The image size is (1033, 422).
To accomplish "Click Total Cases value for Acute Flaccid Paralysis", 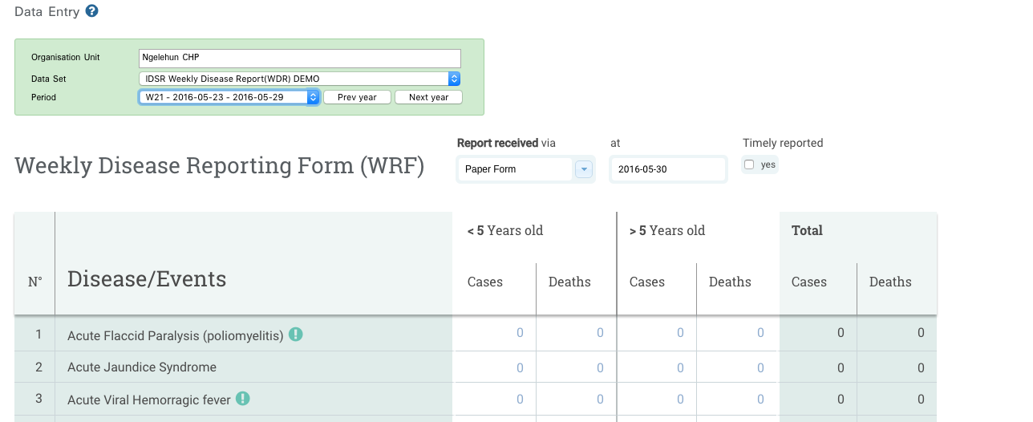I will pos(818,333).
